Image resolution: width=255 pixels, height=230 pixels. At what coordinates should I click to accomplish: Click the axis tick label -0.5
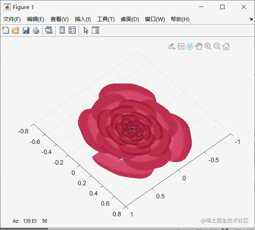[x=214, y=160]
